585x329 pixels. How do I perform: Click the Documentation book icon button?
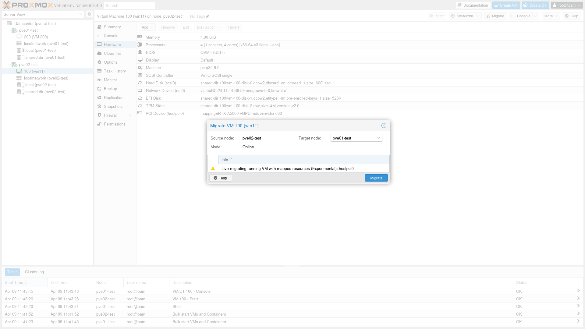pos(459,5)
